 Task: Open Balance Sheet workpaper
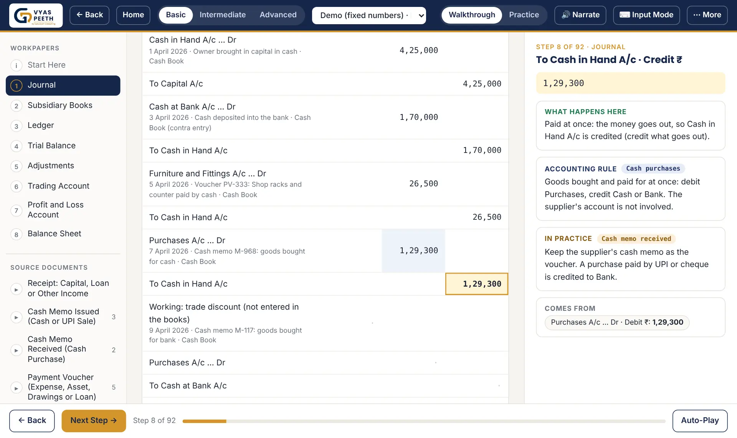tap(63, 234)
